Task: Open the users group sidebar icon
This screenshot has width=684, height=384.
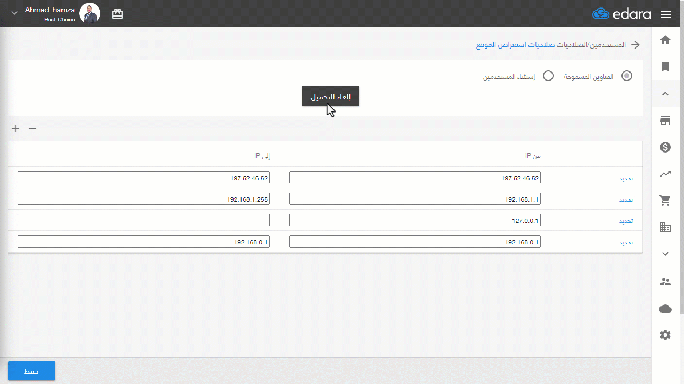Action: point(665,282)
